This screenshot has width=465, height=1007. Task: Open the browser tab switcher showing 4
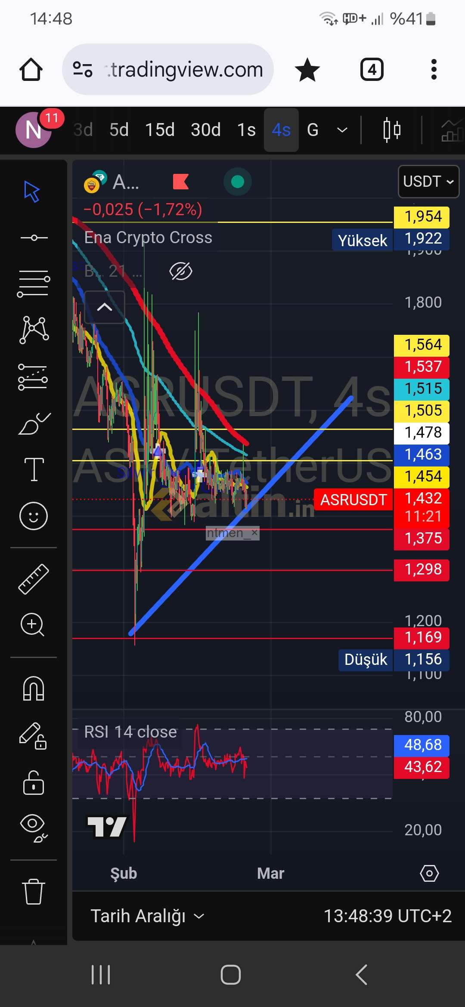coord(372,70)
